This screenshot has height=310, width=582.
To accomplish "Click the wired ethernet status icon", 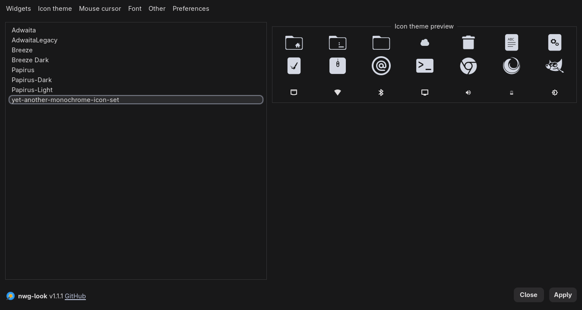I will (294, 93).
